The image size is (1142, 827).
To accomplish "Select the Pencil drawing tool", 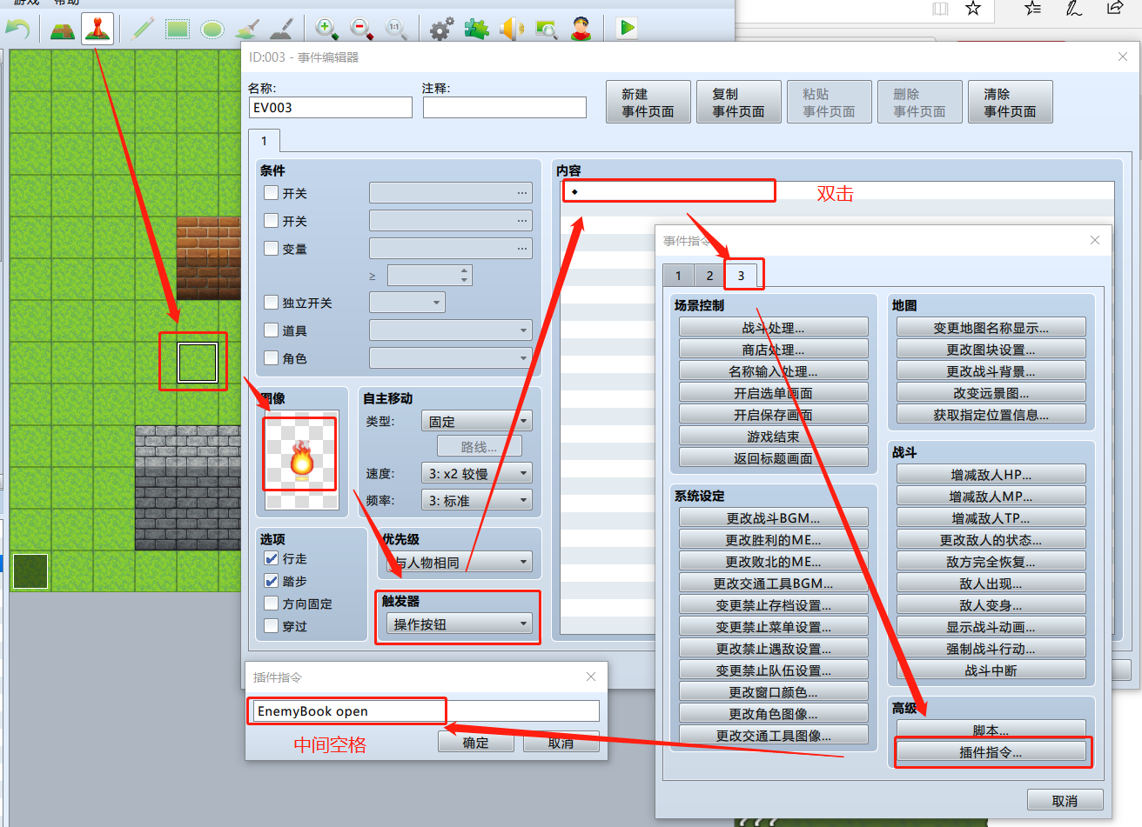I will tap(144, 28).
